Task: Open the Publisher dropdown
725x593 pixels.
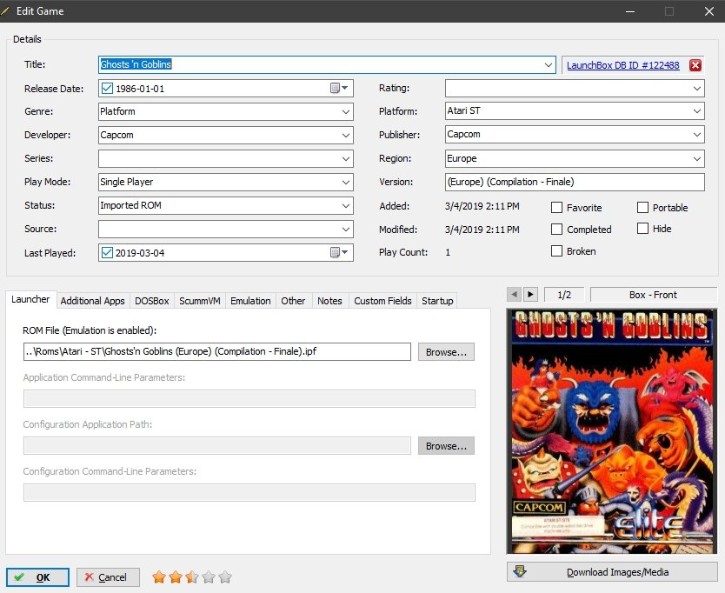Action: 697,135
